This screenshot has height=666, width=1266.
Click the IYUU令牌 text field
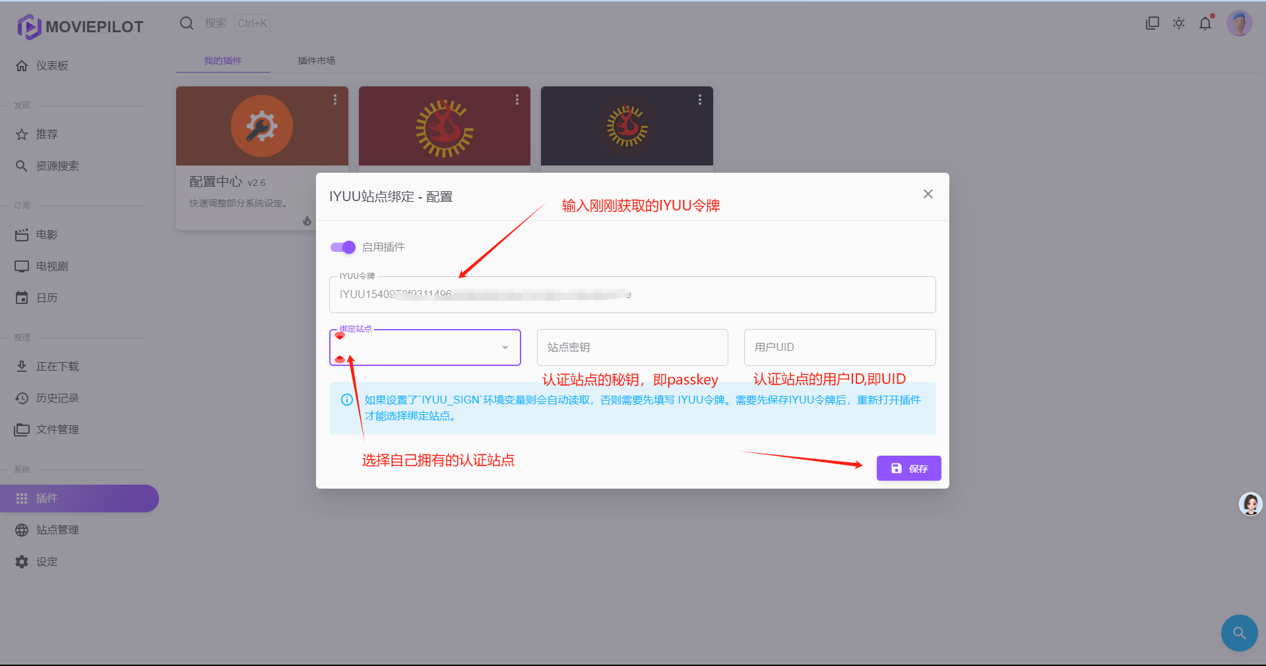point(632,295)
